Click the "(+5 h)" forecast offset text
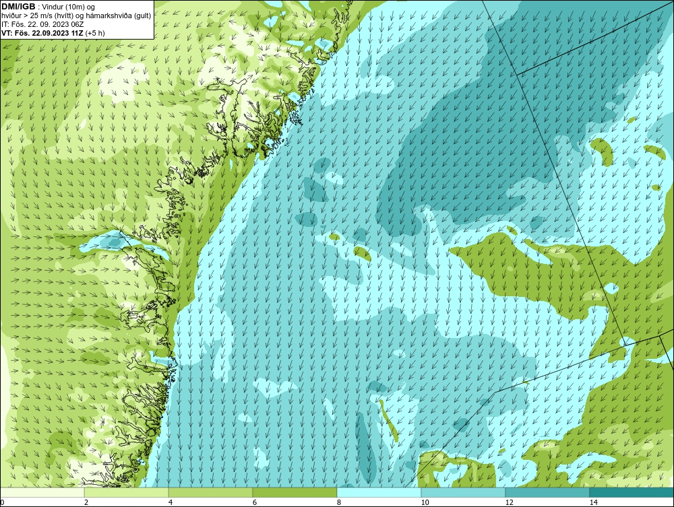Viewport: 674px width, 507px height. pyautogui.click(x=95, y=32)
